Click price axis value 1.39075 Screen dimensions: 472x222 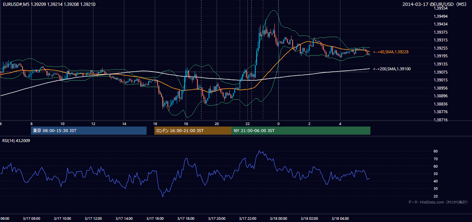point(441,72)
